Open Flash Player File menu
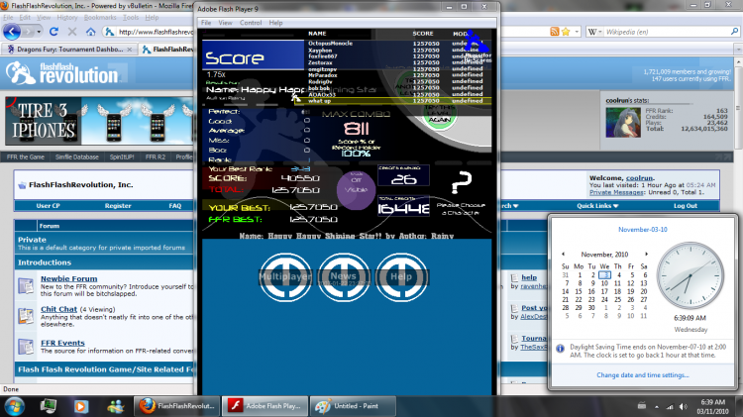 click(206, 23)
